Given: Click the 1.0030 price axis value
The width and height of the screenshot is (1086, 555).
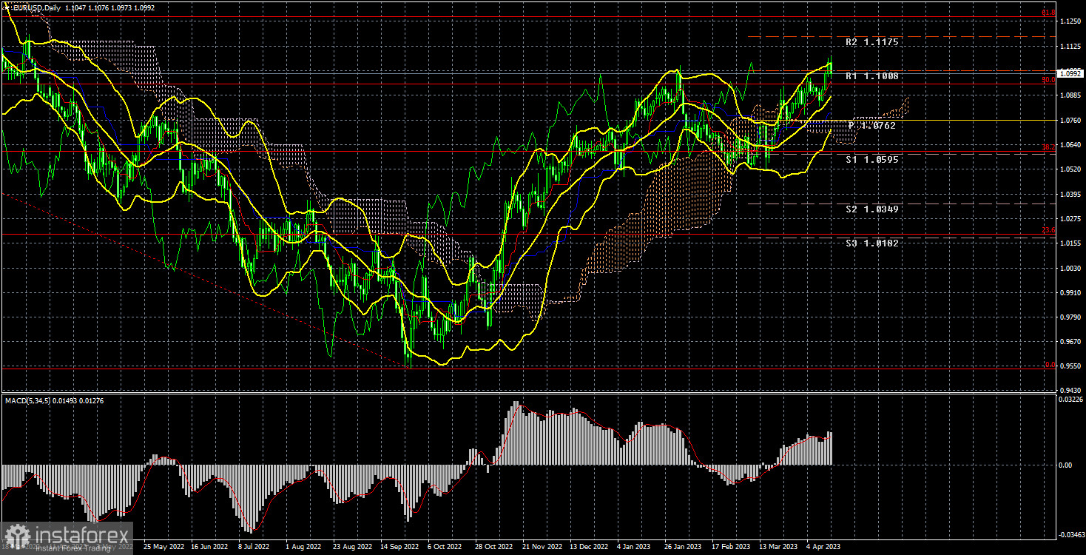Looking at the screenshot, I should click(x=1070, y=269).
